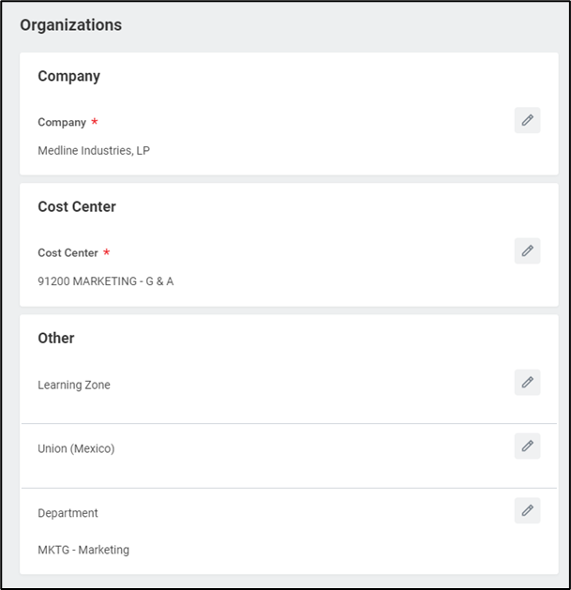Edit the Company field with pencil icon
Screen dimensions: 571x590
(527, 120)
